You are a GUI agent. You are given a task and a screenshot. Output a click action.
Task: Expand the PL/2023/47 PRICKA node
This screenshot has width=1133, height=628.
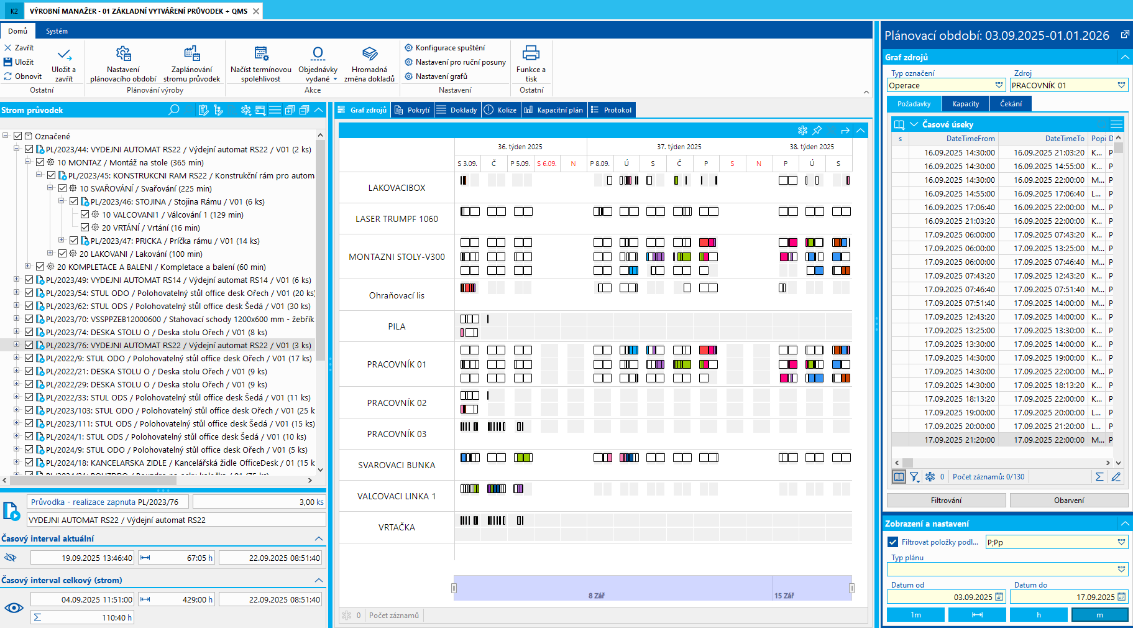(62, 240)
